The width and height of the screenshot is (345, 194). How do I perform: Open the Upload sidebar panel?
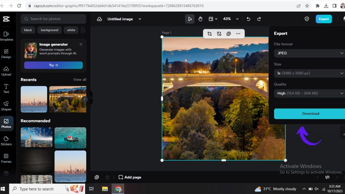coord(6,71)
